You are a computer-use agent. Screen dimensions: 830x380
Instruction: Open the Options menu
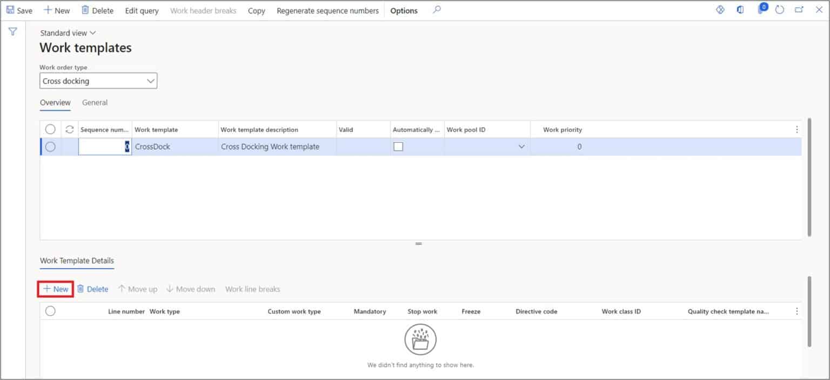[403, 10]
